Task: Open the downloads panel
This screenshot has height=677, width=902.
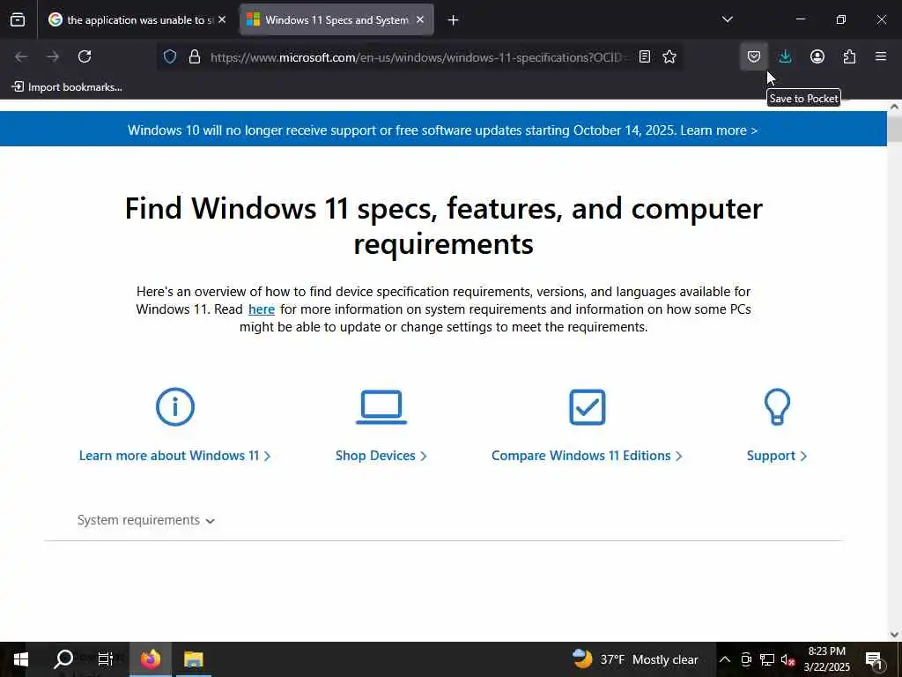Action: [785, 56]
